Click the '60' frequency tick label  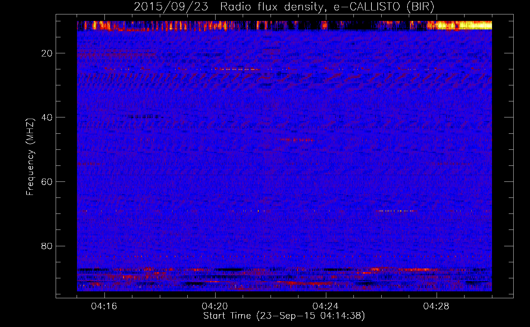(x=47, y=182)
